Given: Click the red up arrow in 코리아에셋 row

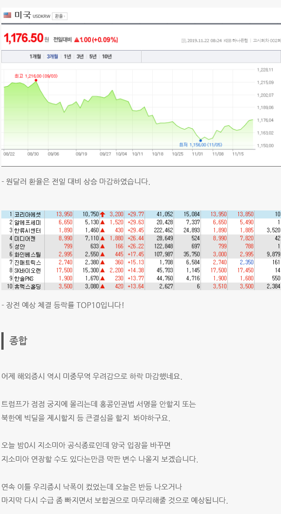Looking at the screenshot, I should (102, 214).
